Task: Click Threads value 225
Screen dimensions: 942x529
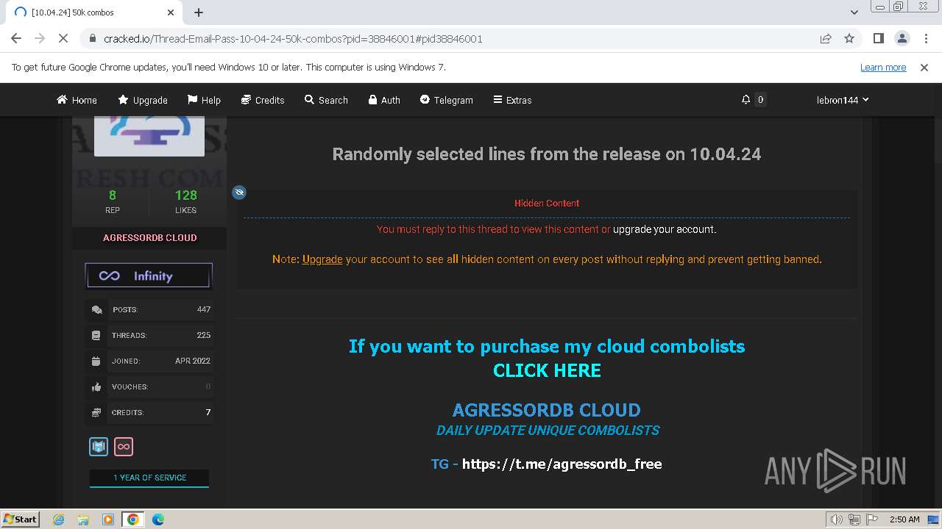Action: [x=204, y=335]
